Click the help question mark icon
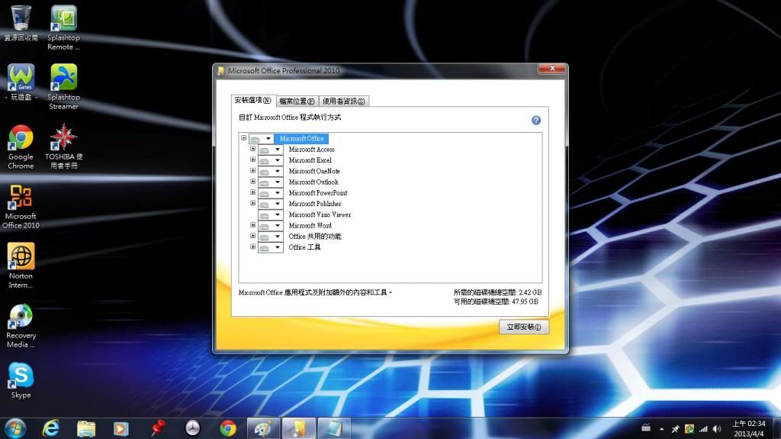The height and width of the screenshot is (439, 781). pos(536,120)
